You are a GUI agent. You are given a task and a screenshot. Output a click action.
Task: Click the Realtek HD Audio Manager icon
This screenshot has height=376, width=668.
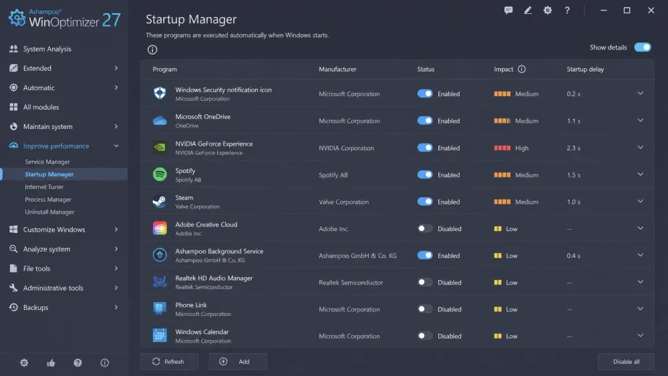coord(160,282)
